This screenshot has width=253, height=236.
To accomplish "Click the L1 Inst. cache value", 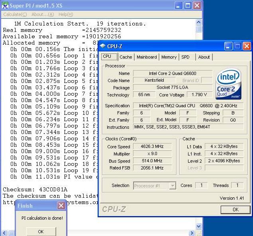I will click(224, 153).
